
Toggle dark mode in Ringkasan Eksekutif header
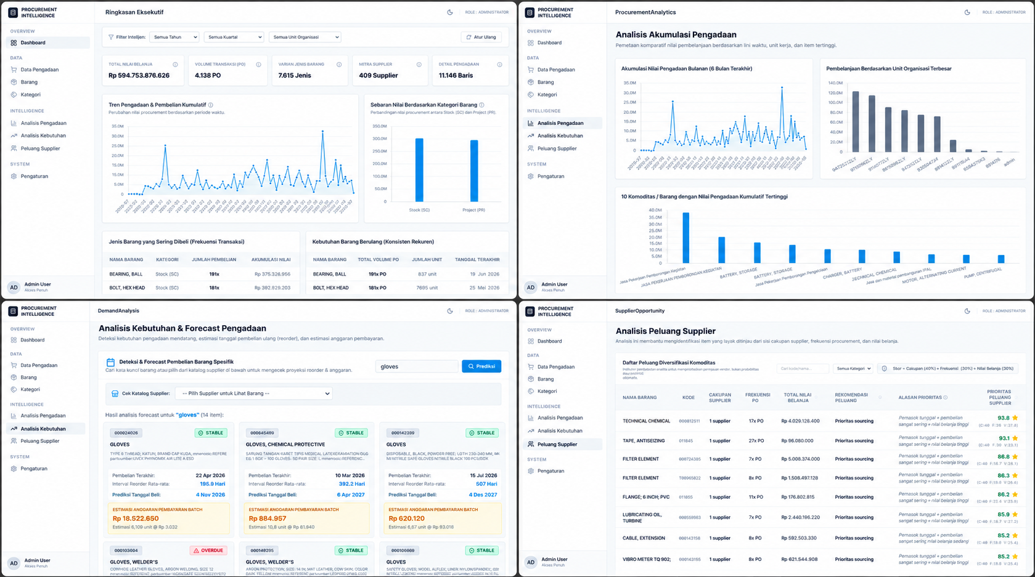(450, 12)
